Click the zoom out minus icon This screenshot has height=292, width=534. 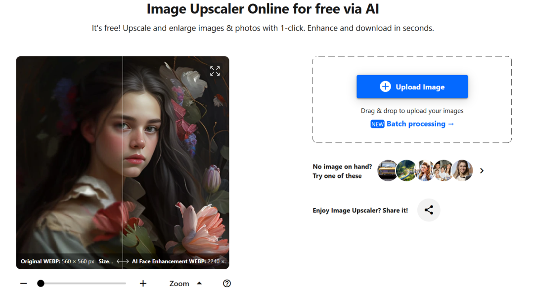pos(24,283)
